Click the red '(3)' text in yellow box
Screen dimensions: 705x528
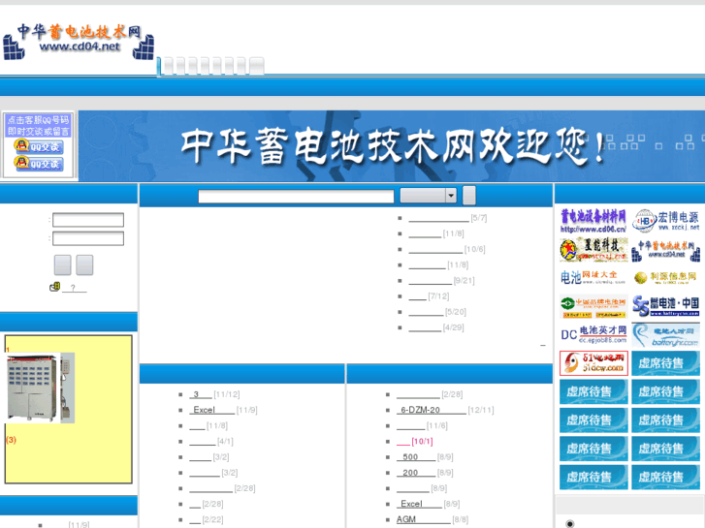pos(12,440)
